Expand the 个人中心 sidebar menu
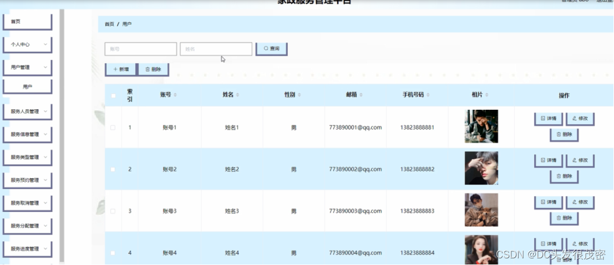 point(27,44)
